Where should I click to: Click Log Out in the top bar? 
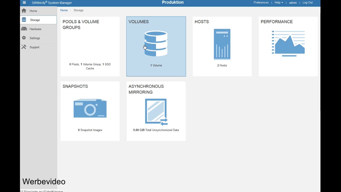(308, 2)
